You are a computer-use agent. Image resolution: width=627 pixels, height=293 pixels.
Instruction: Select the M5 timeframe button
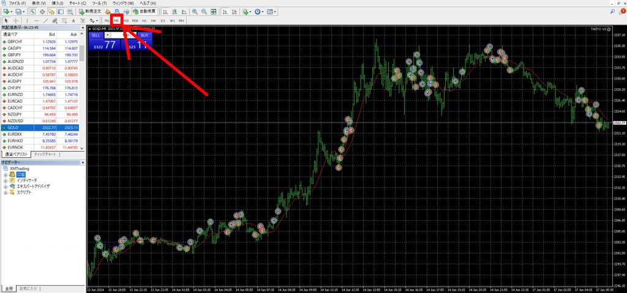pos(116,21)
